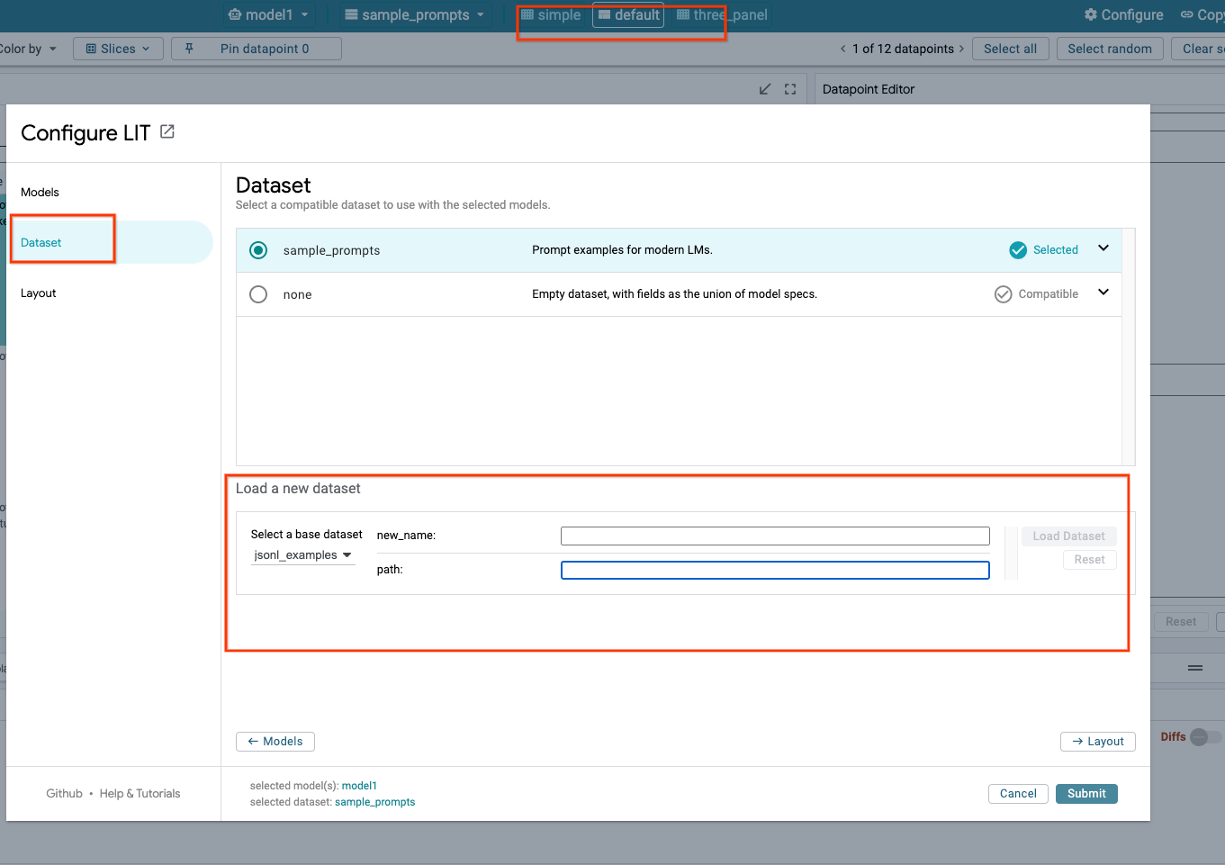Switch to three_panel layout
1225x865 pixels.
tap(722, 14)
